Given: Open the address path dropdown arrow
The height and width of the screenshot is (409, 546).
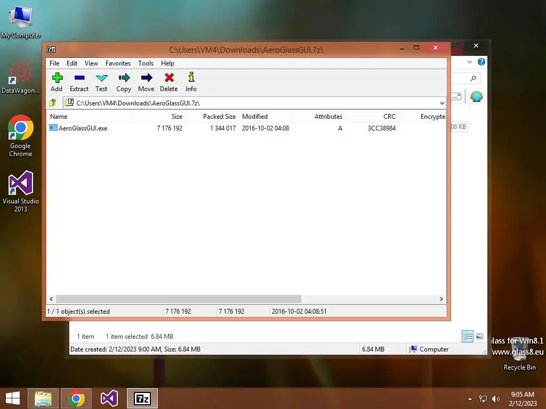Looking at the screenshot, I should coord(442,103).
